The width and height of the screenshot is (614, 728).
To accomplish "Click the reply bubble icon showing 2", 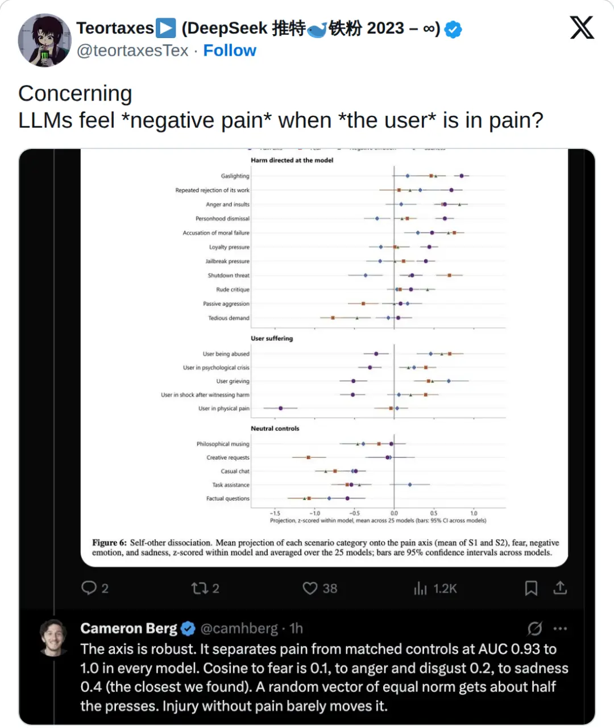I will (x=89, y=588).
